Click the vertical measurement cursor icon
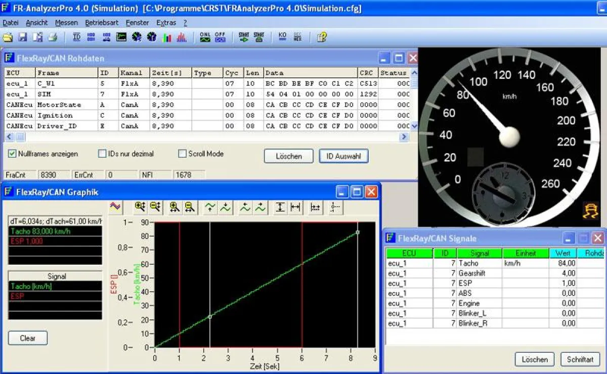 coord(280,207)
